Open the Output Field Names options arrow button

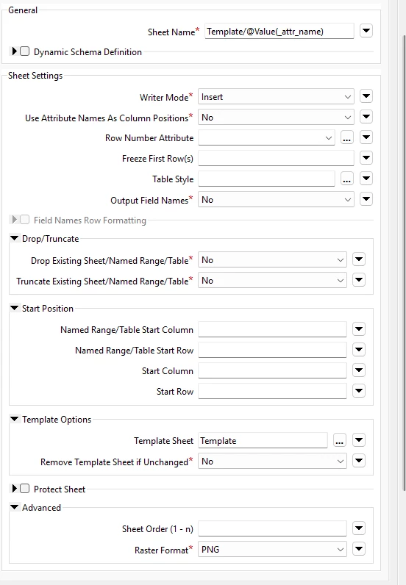366,199
